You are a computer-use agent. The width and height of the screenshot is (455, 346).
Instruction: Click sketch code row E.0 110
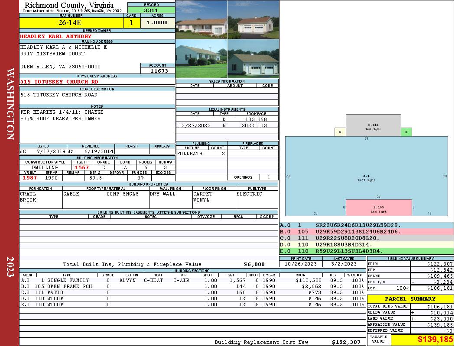point(367,251)
